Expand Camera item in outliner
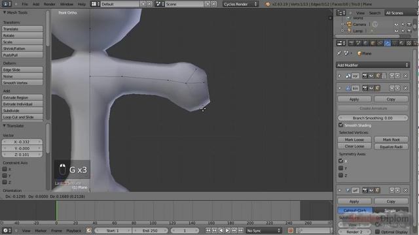Image resolution: width=419 pixels, height=235 pixels. [342, 25]
